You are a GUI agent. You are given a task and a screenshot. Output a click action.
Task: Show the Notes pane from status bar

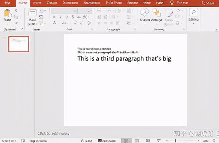87,141
